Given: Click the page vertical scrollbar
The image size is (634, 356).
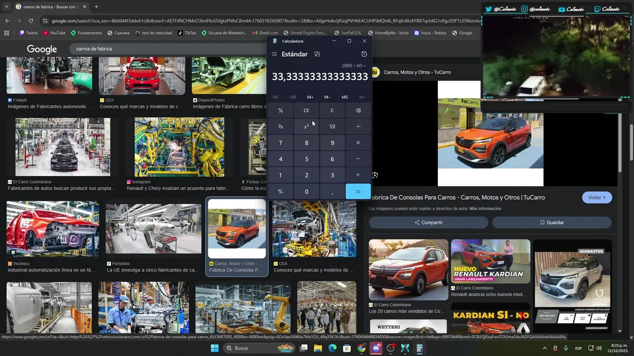Looking at the screenshot, I should pos(632,142).
